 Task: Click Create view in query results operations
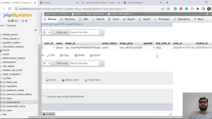(92, 80)
